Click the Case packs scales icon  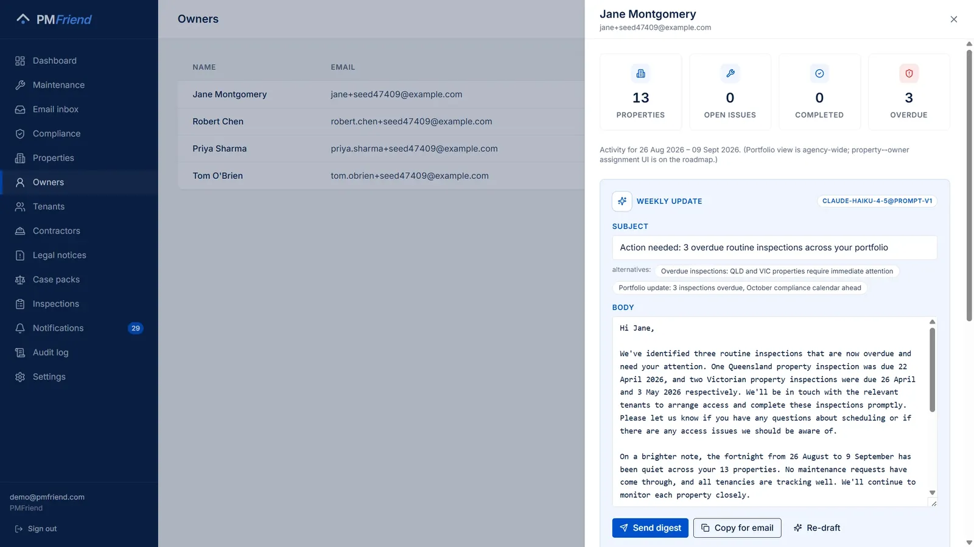[x=20, y=280]
